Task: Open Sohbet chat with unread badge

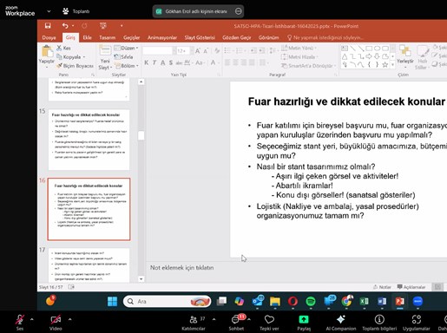Action: pyautogui.click(x=236, y=319)
